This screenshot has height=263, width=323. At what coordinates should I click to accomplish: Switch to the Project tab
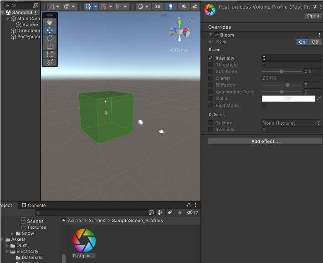tap(6, 205)
